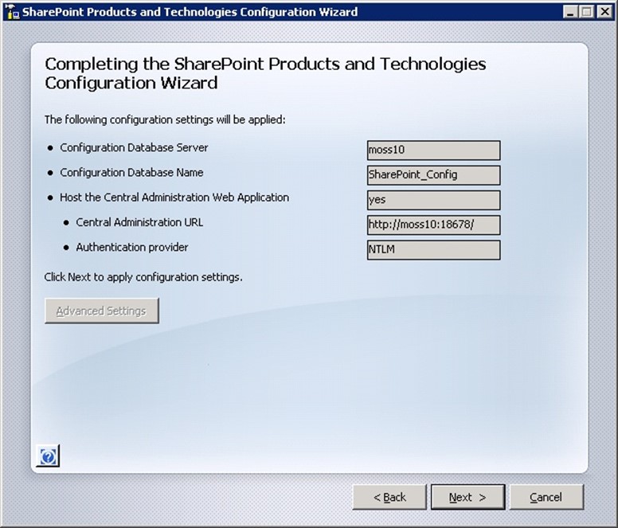Go back using the Back button

pos(389,497)
